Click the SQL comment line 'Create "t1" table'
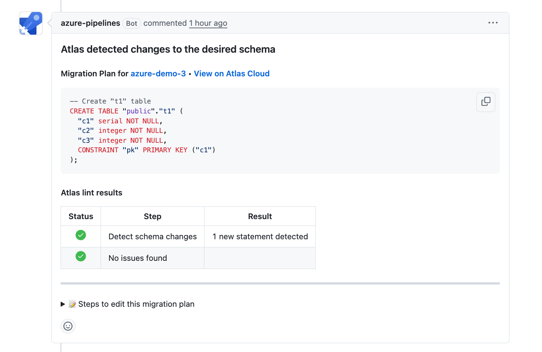The image size is (542, 352). pos(111,101)
